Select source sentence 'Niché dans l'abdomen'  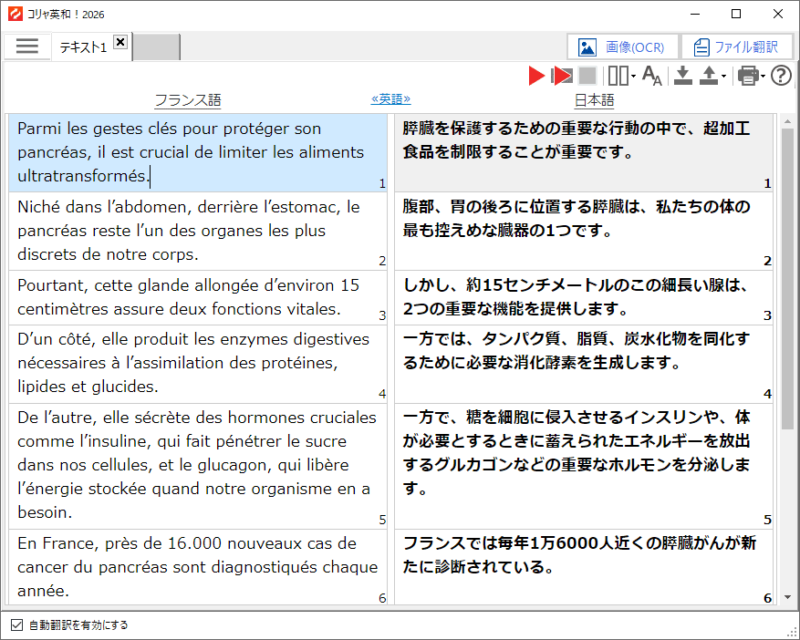(198, 231)
